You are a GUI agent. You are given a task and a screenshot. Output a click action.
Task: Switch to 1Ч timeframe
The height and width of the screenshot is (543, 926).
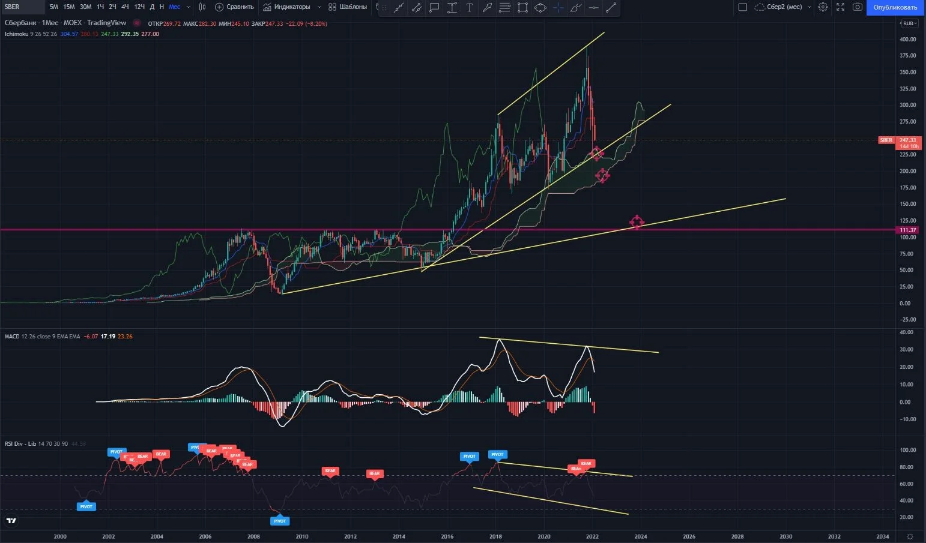[100, 7]
